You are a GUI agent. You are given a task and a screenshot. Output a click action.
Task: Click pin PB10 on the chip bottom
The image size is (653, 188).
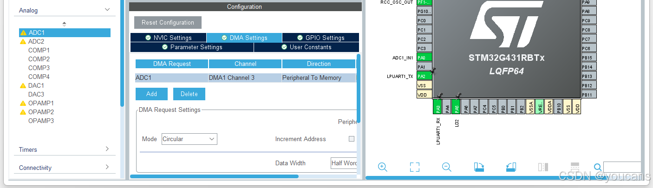pyautogui.click(x=559, y=106)
